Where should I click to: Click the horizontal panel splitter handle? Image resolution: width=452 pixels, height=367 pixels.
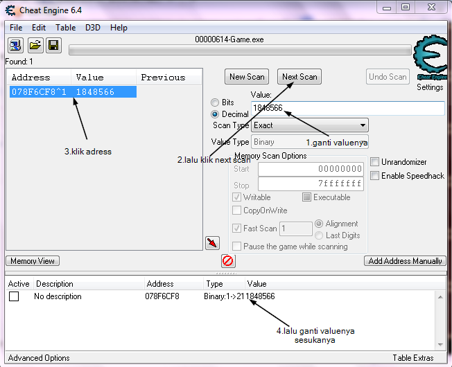[x=226, y=273]
